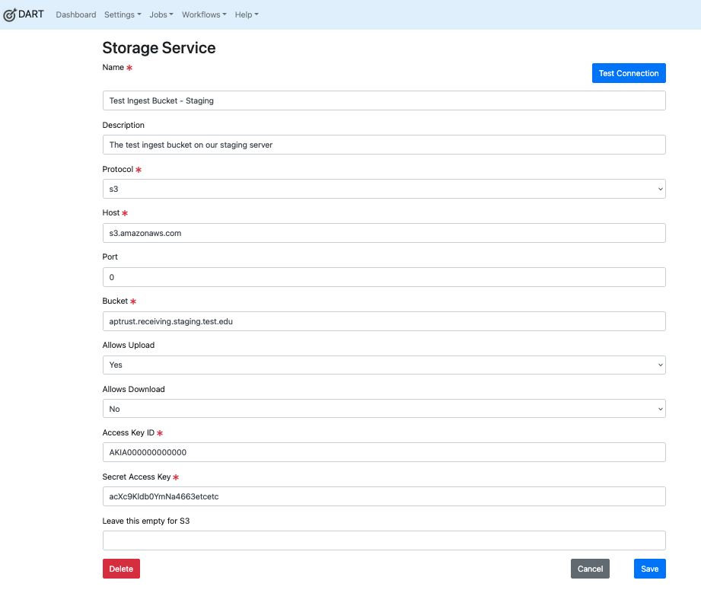
Task: Edit the Secret Access Key value
Action: point(384,496)
